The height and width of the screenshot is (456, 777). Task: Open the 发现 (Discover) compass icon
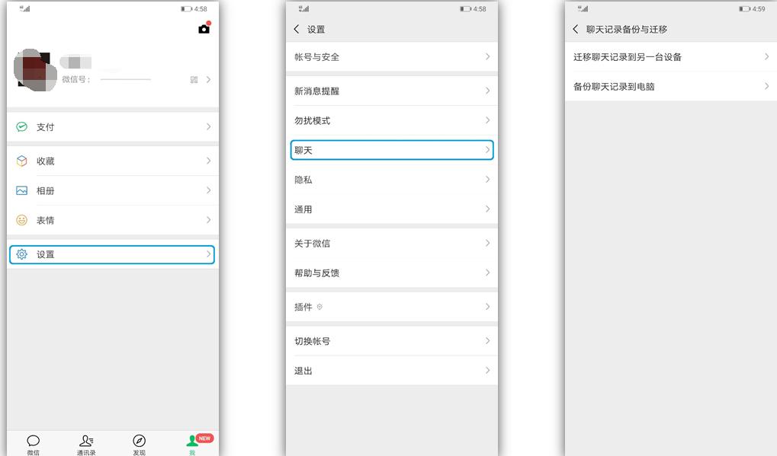click(x=140, y=440)
